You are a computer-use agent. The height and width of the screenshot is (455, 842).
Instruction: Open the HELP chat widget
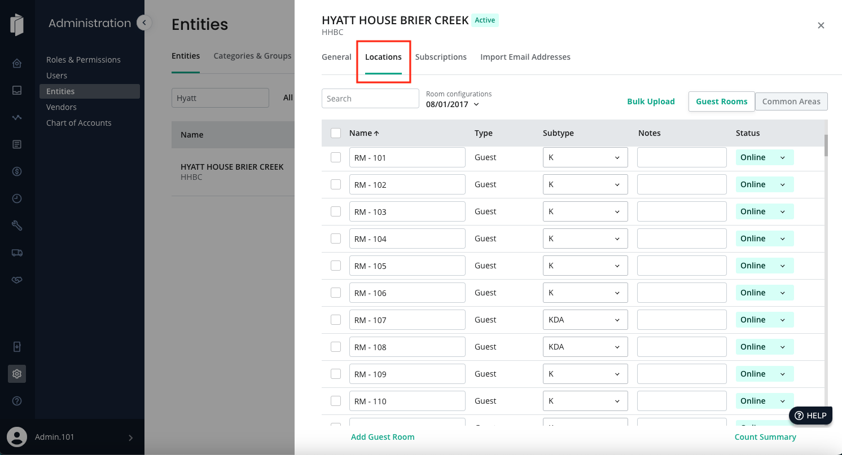(x=810, y=416)
